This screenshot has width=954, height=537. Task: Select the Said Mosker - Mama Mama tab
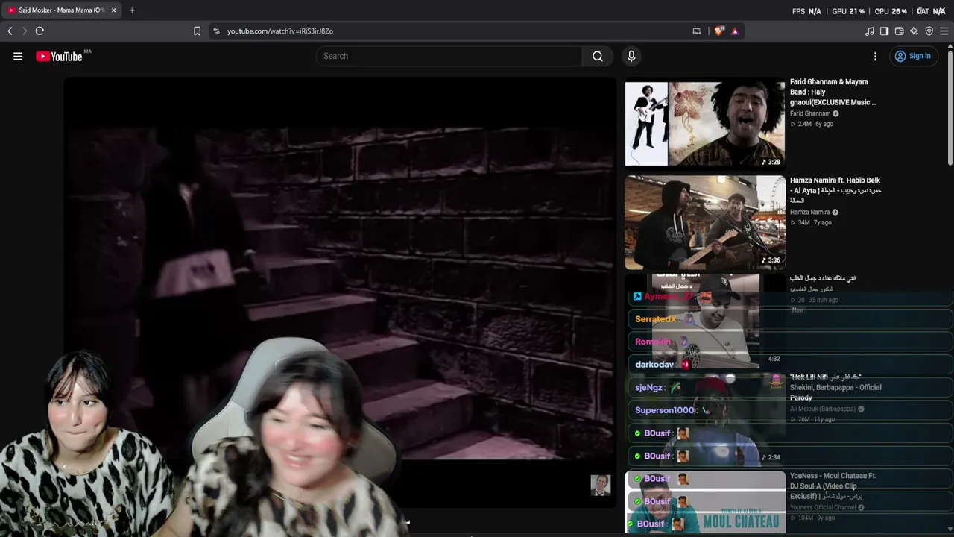[61, 10]
